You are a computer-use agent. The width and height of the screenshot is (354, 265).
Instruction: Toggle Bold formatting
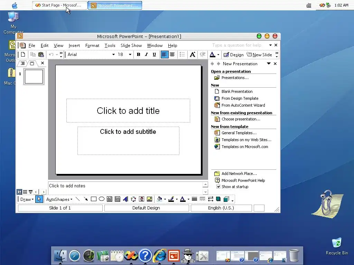click(x=138, y=55)
